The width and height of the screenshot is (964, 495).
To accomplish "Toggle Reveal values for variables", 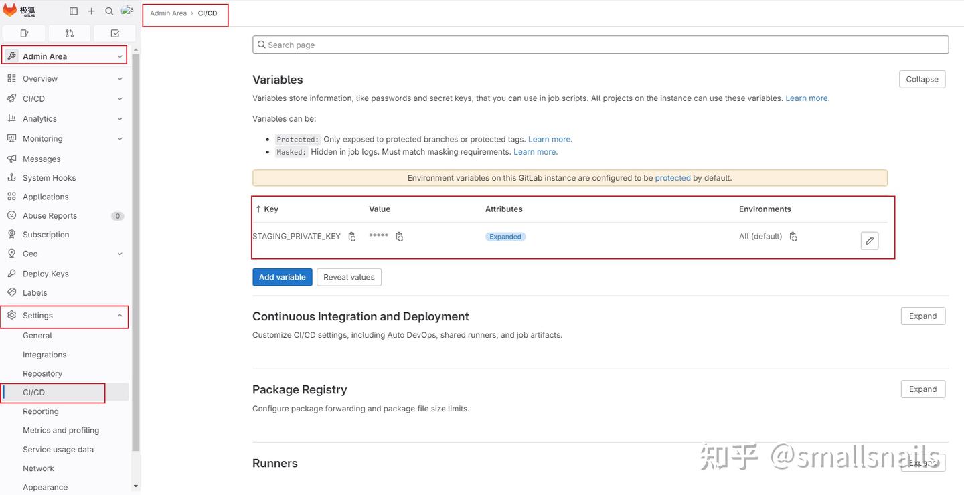I will pos(349,277).
